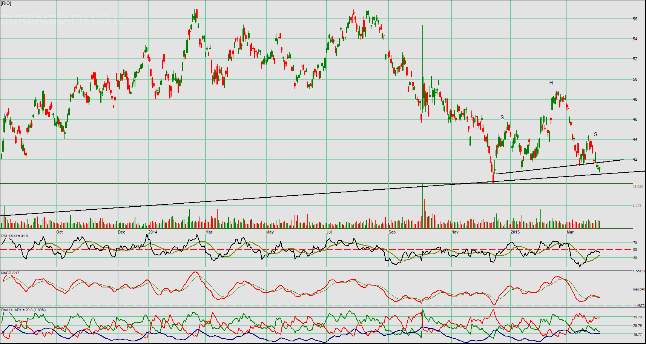Click the 46 price axis label
This screenshot has height=344, width=646.
[x=635, y=119]
